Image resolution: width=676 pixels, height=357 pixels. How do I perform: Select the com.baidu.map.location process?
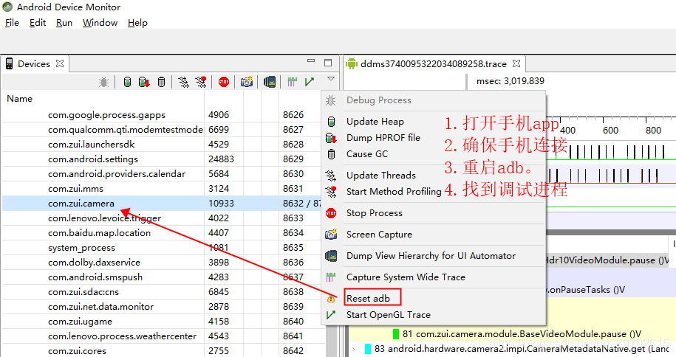(x=99, y=233)
